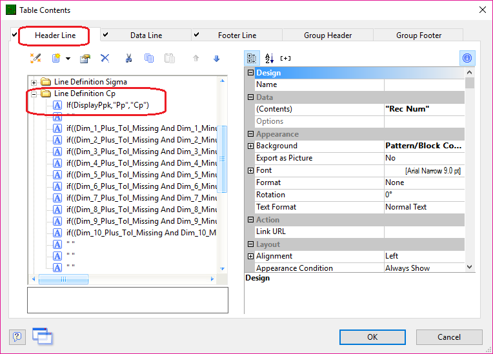
Task: Click the blue X delete icon
Action: click(x=105, y=58)
